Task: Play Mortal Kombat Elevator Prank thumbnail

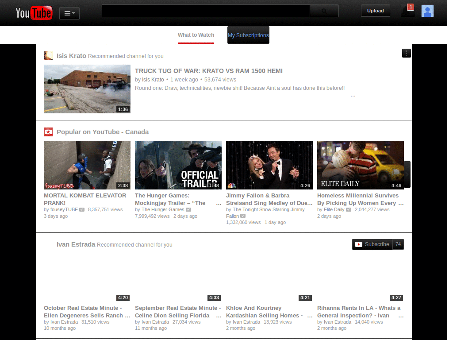Action: [x=87, y=165]
